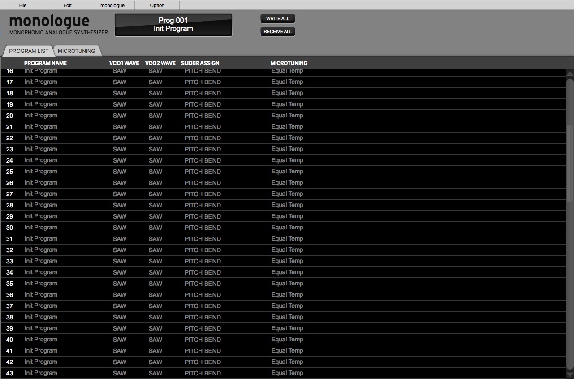Click VCO2 wave SAW in row 23
Viewport: 574px width, 379px height.
pos(155,149)
